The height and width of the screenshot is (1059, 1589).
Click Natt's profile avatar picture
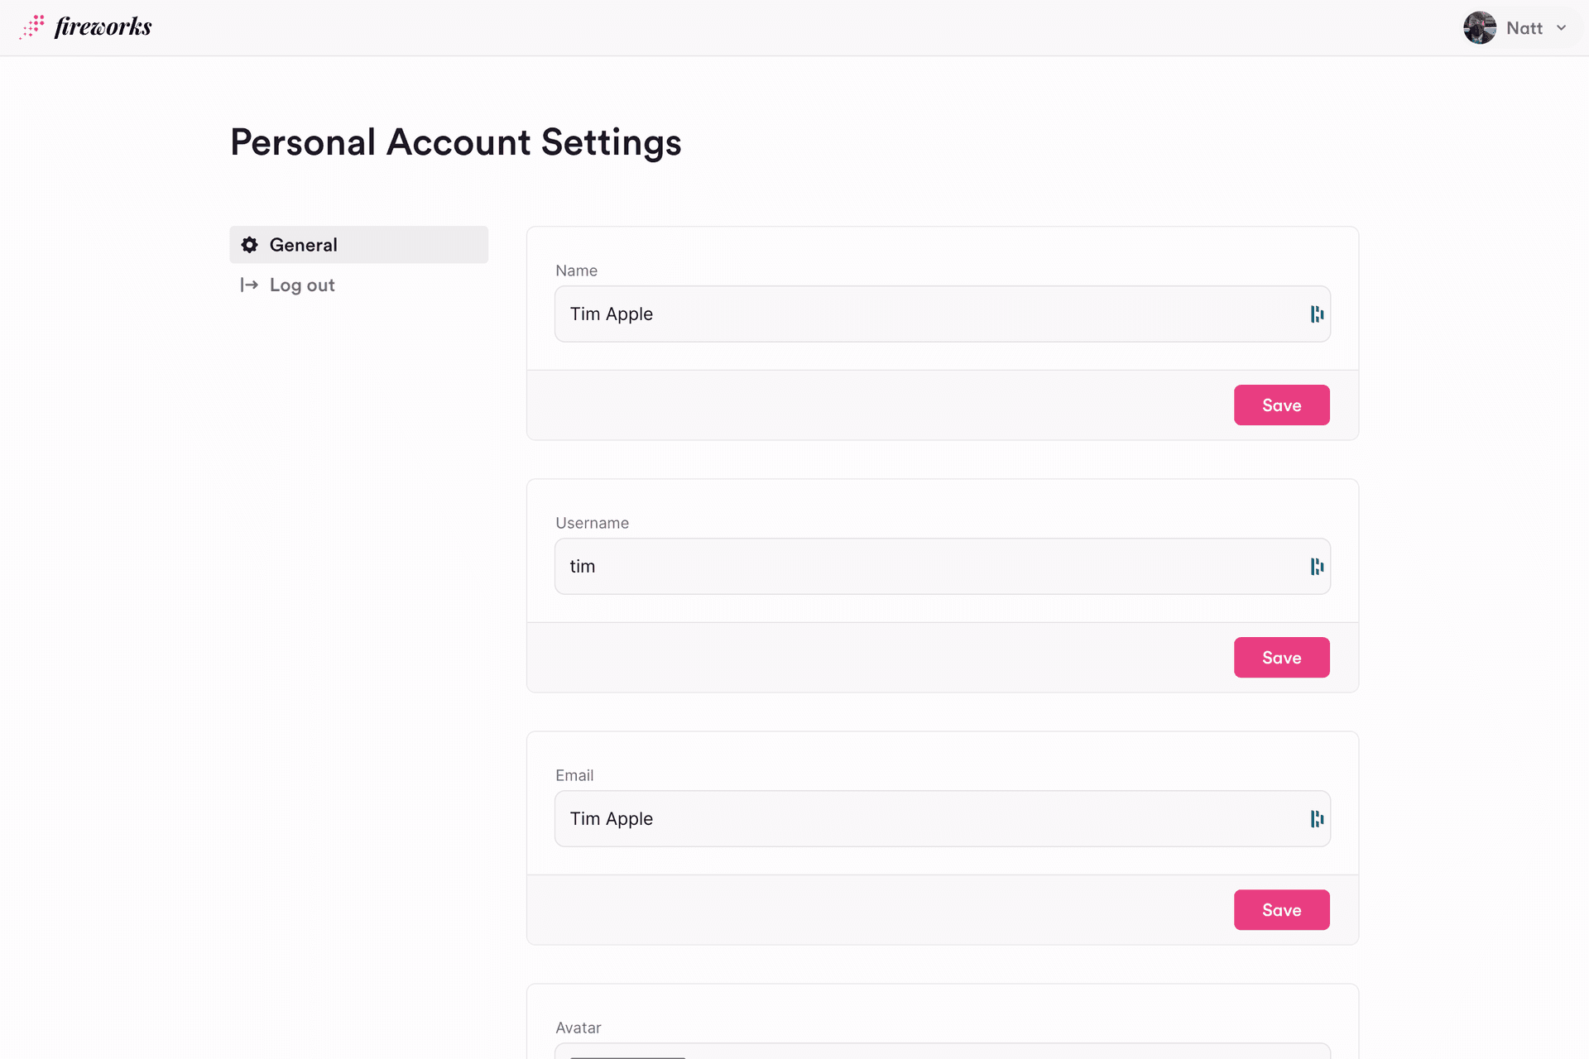[1479, 28]
